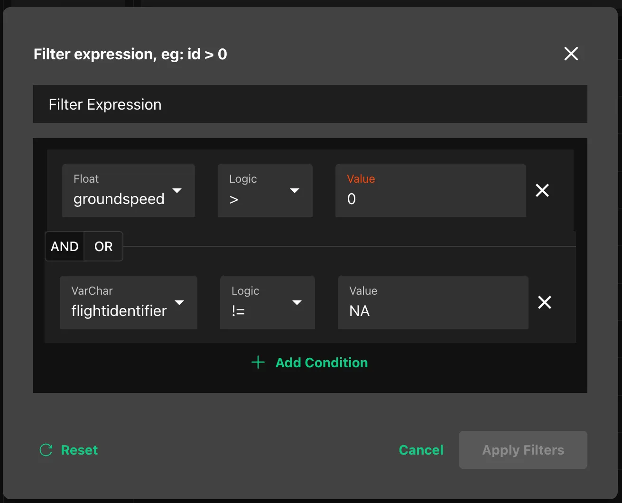Click the Add Condition text link
Screen dimensions: 622x503
[x=321, y=363]
